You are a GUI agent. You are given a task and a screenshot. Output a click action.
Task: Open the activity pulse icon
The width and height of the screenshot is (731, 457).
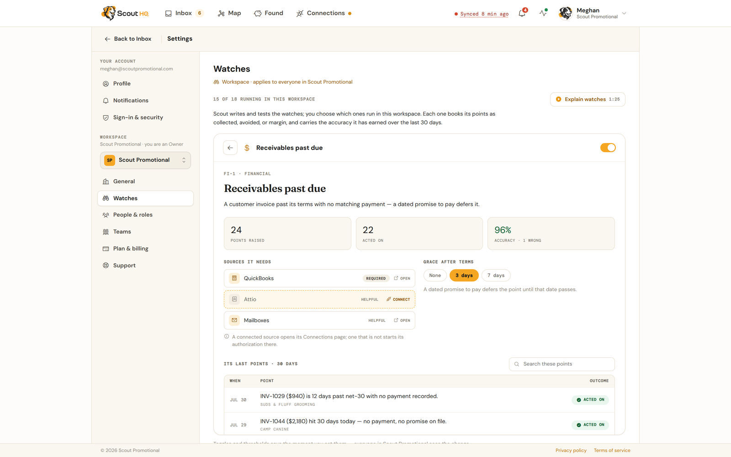pos(543,13)
